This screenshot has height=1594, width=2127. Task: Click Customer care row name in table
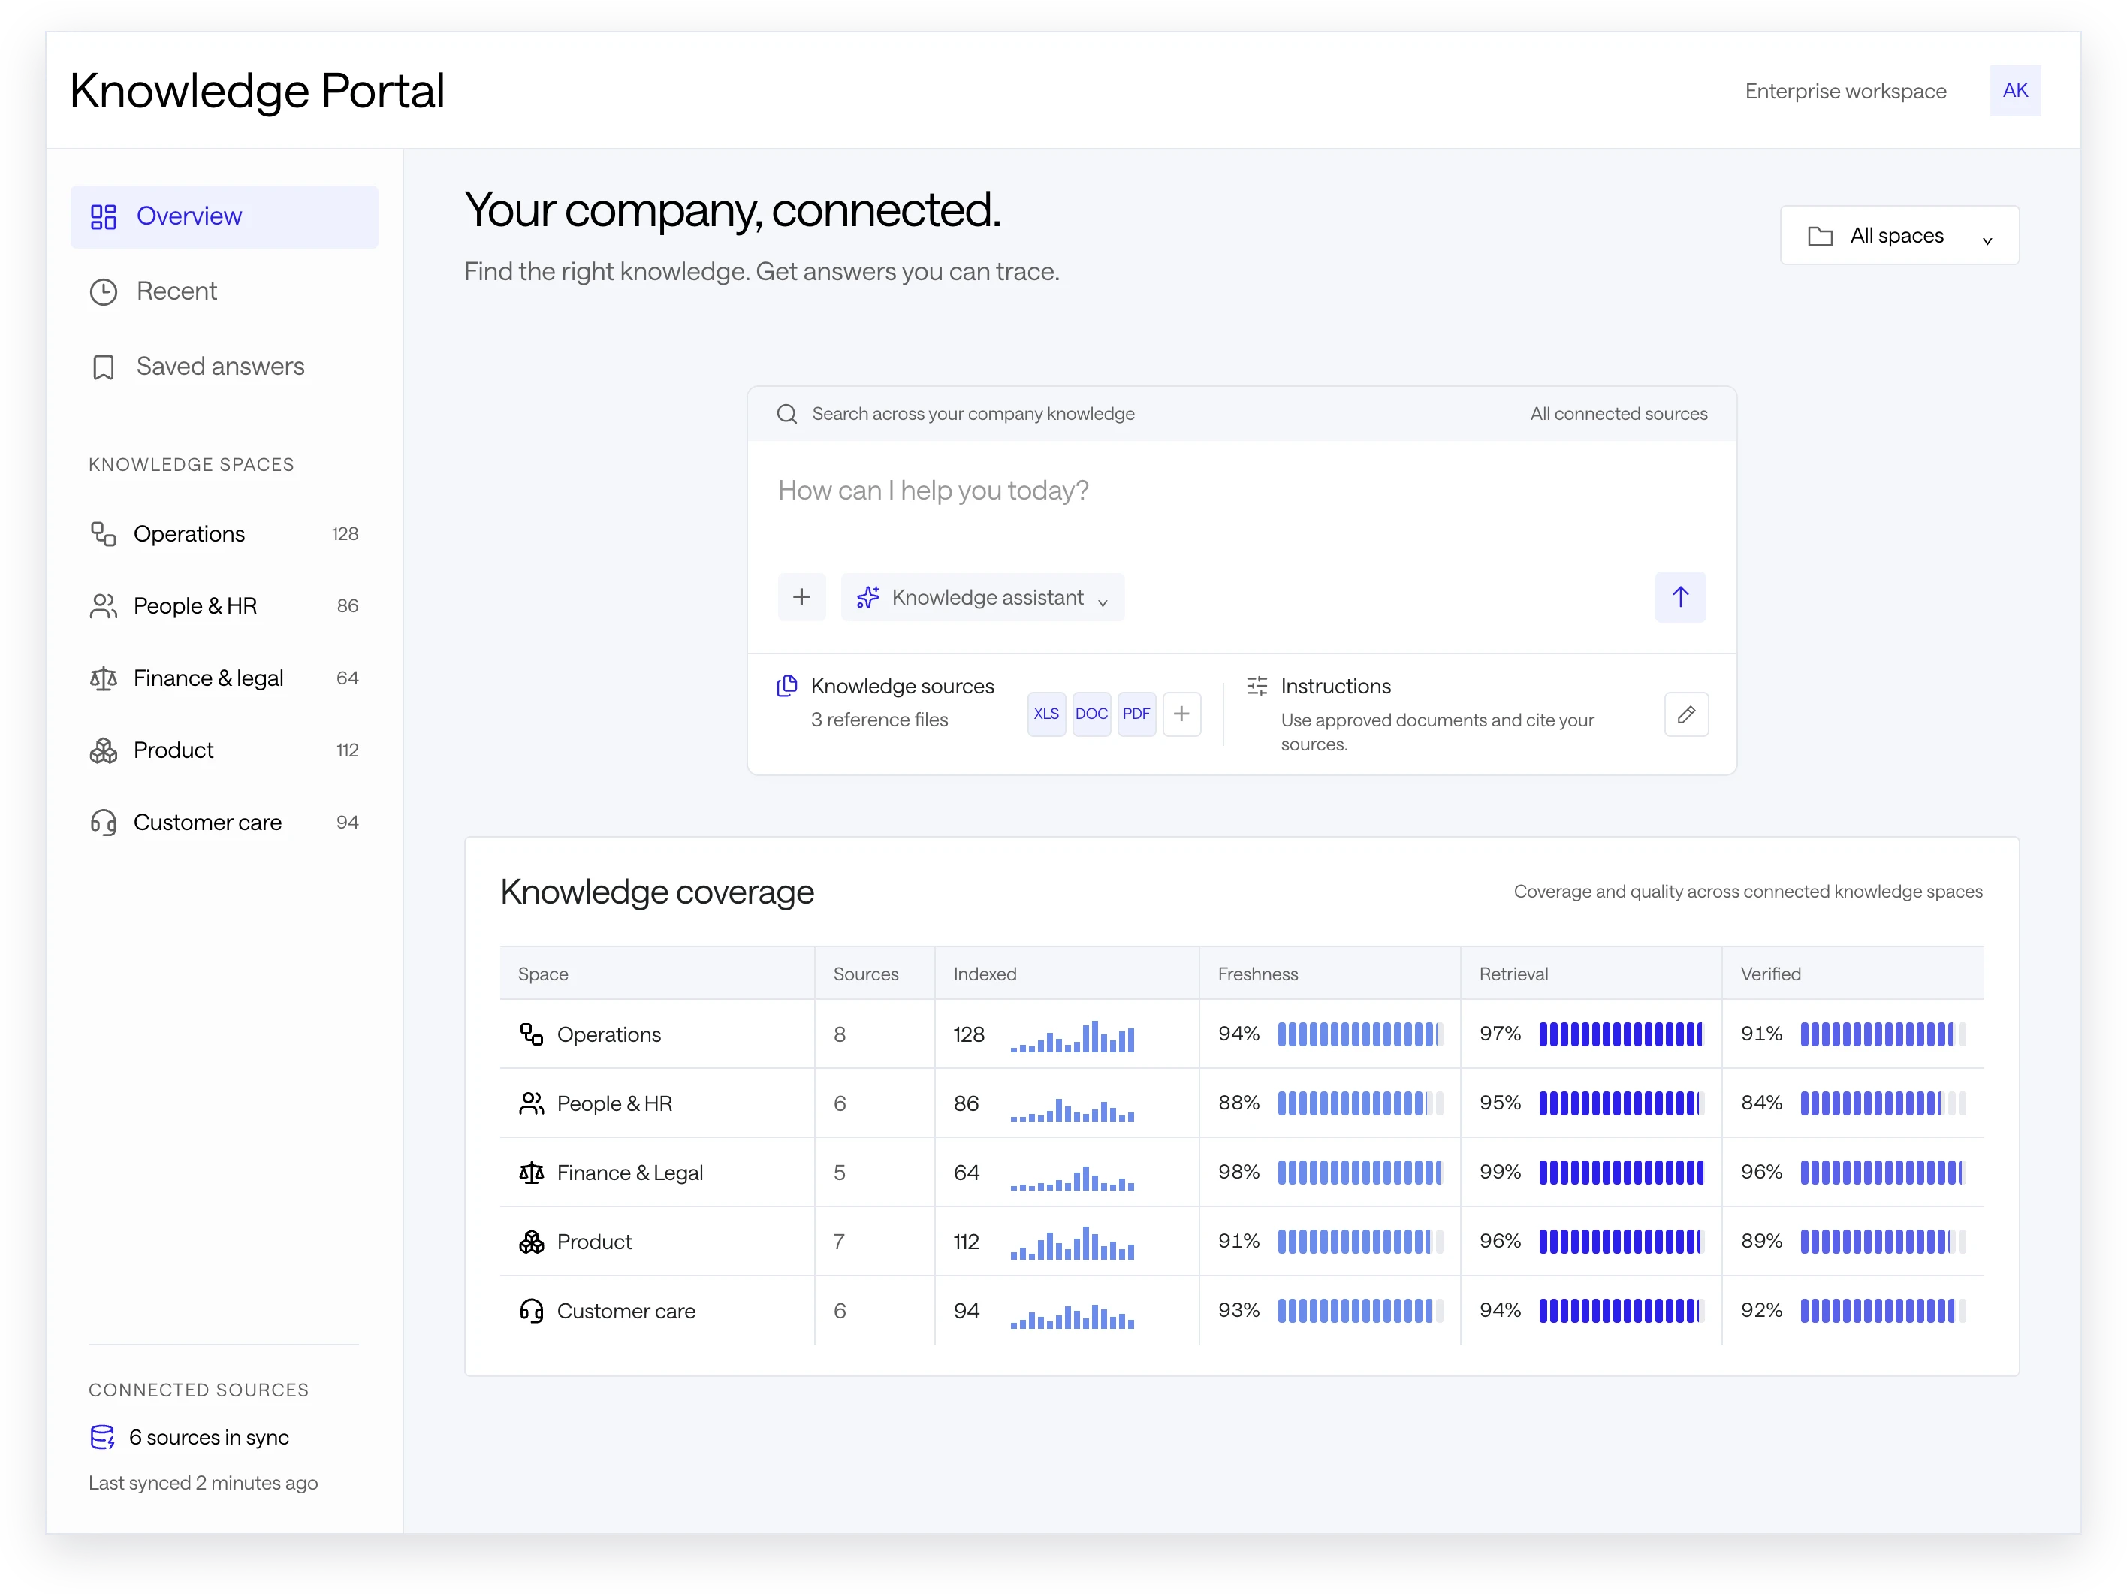(x=626, y=1311)
